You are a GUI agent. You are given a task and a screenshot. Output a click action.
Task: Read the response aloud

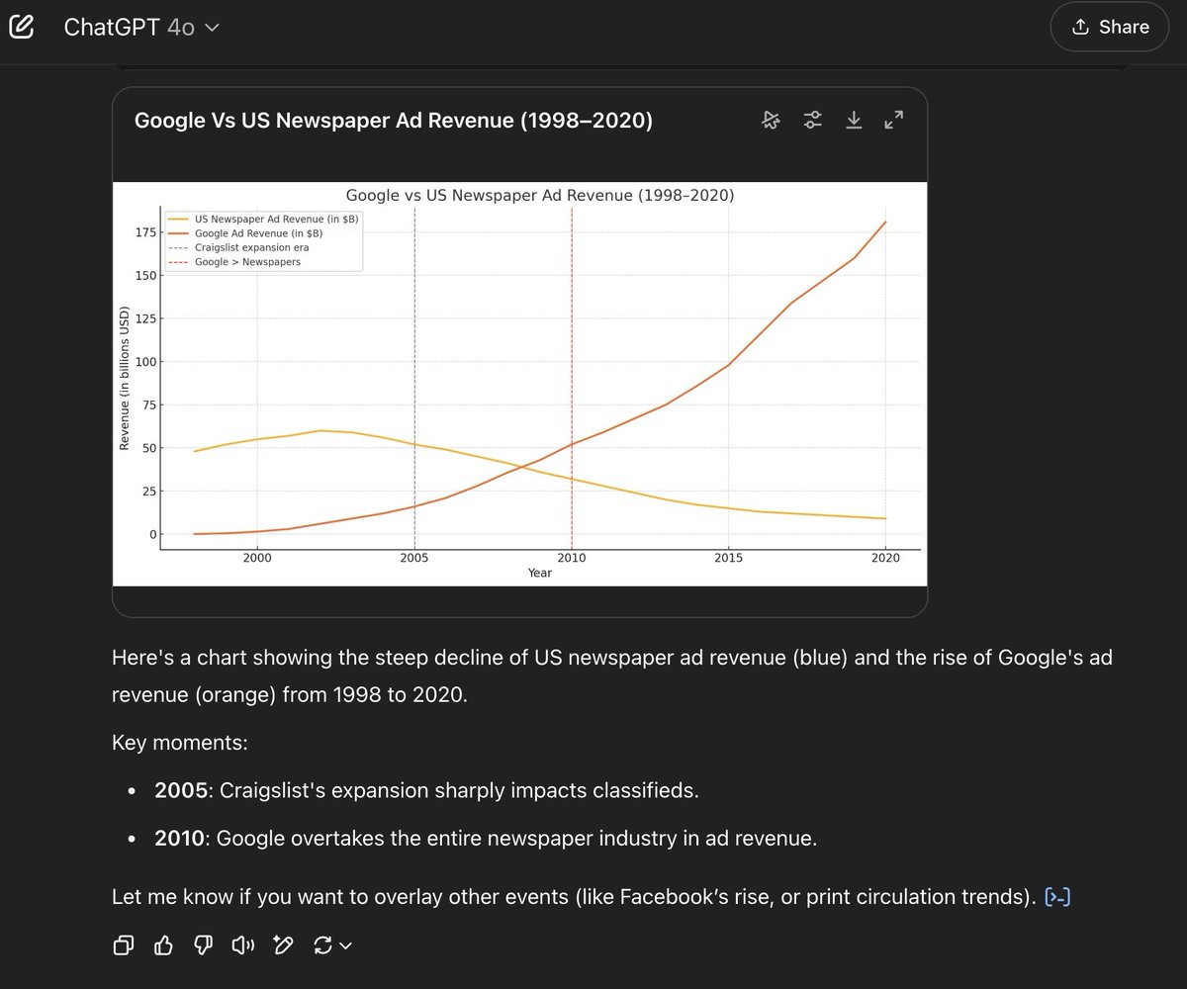(243, 946)
